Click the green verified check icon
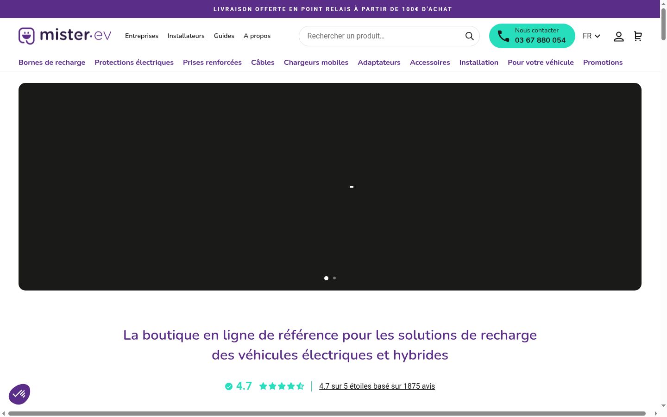Viewport: 667px width, 417px height. pyautogui.click(x=229, y=386)
